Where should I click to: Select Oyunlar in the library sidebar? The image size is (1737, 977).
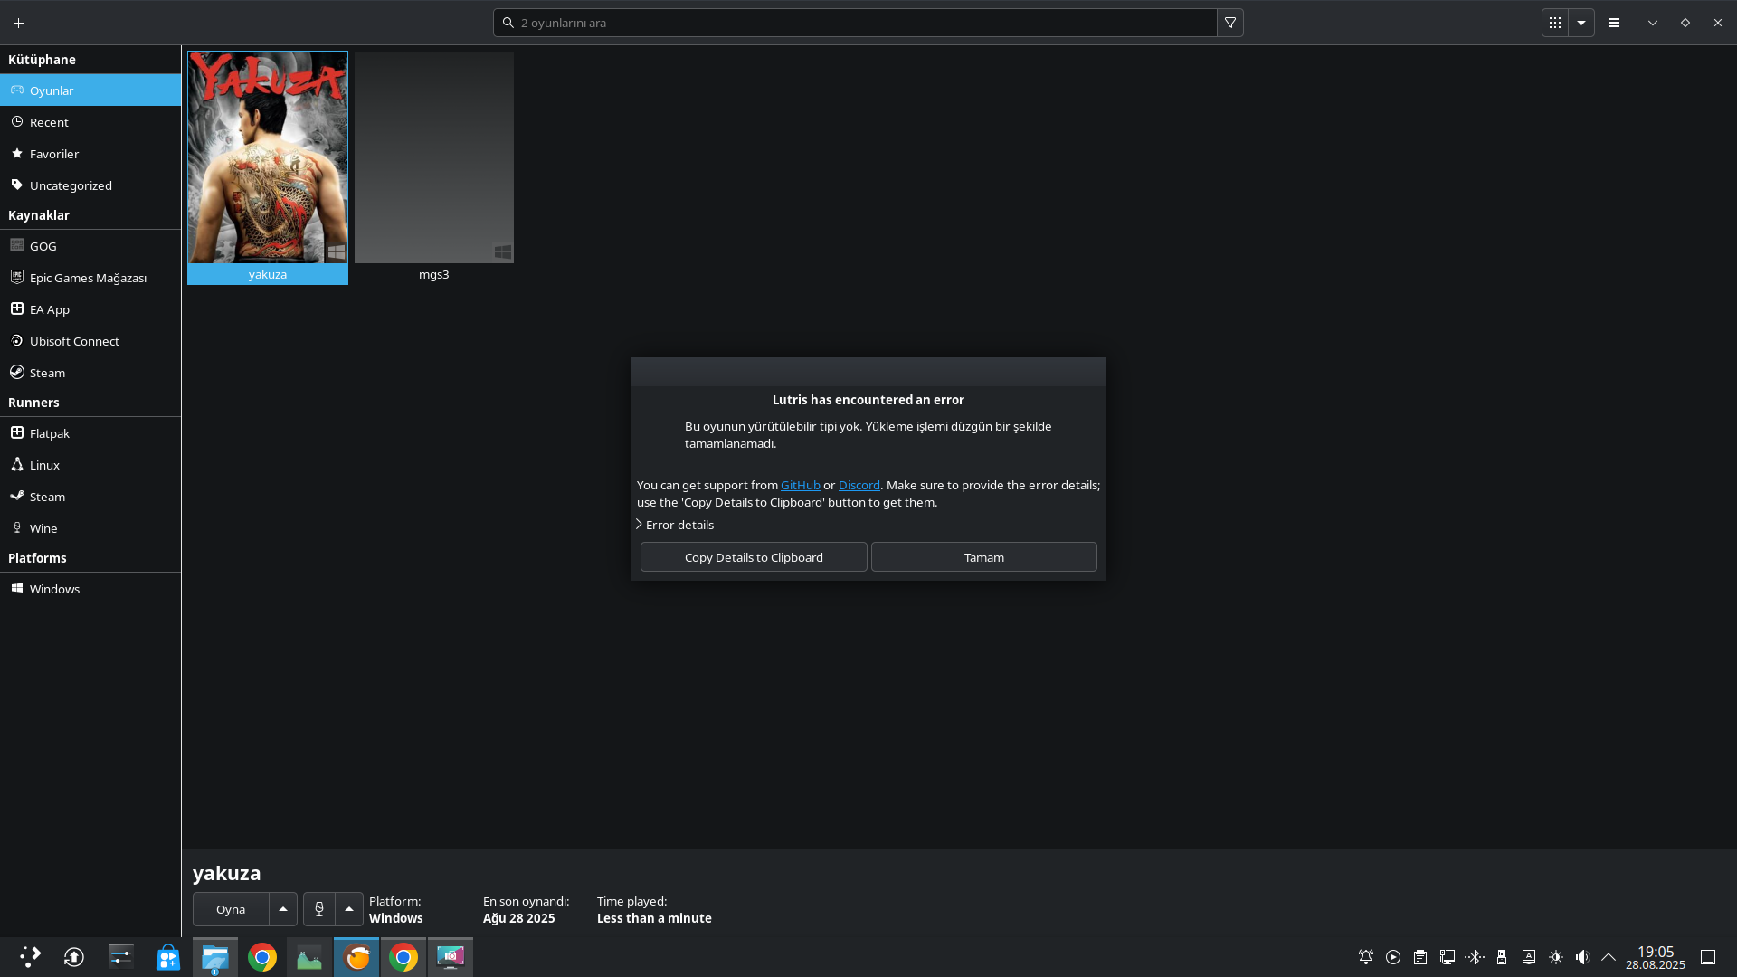pos(90,90)
